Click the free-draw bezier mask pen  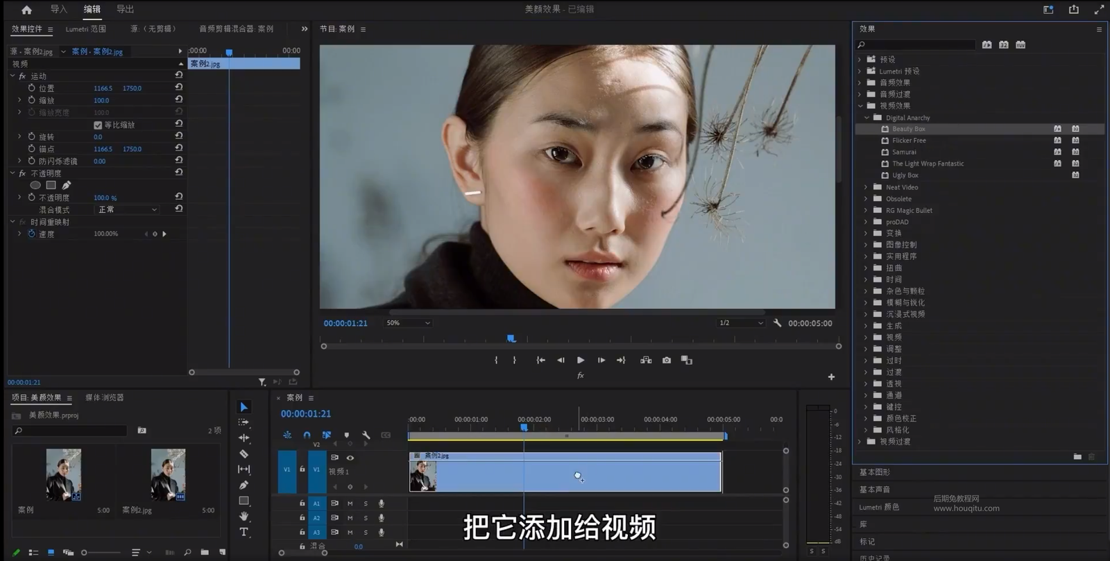pyautogui.click(x=67, y=185)
